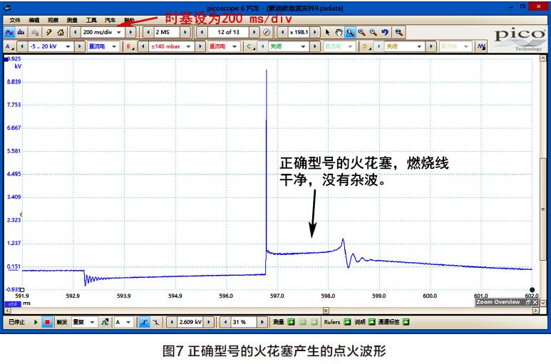551x364 pixels.
Task: Go to next waveform buffer
Action: [x=254, y=32]
